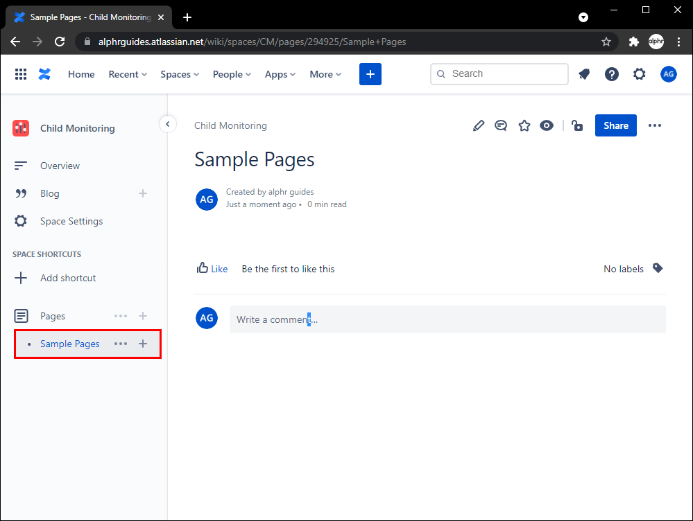Open the app switcher grid icon
The height and width of the screenshot is (521, 693).
(x=21, y=74)
